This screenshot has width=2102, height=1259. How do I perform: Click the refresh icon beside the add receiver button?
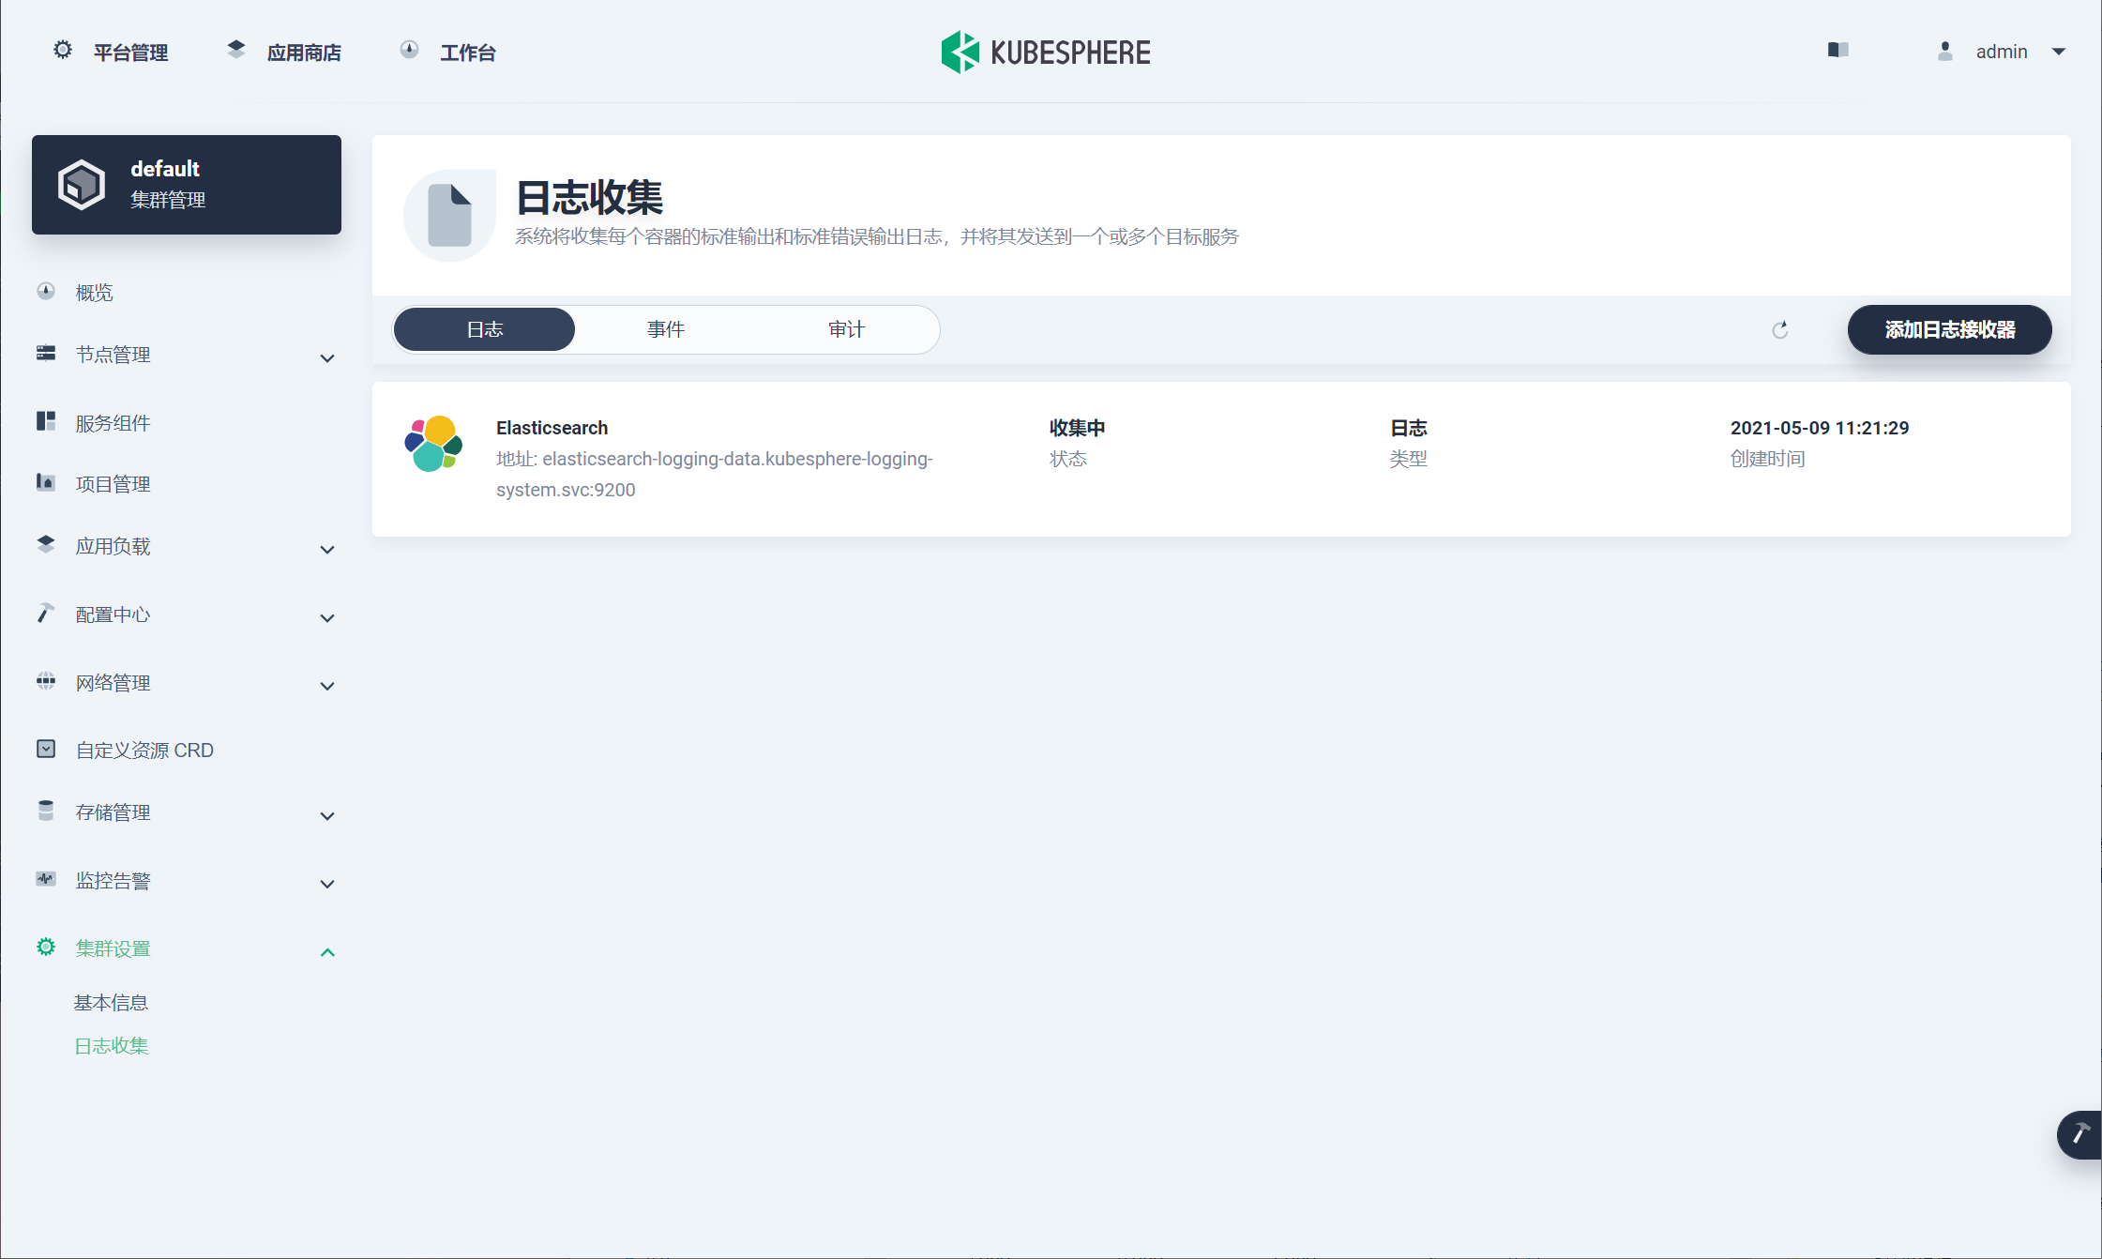pyautogui.click(x=1779, y=330)
